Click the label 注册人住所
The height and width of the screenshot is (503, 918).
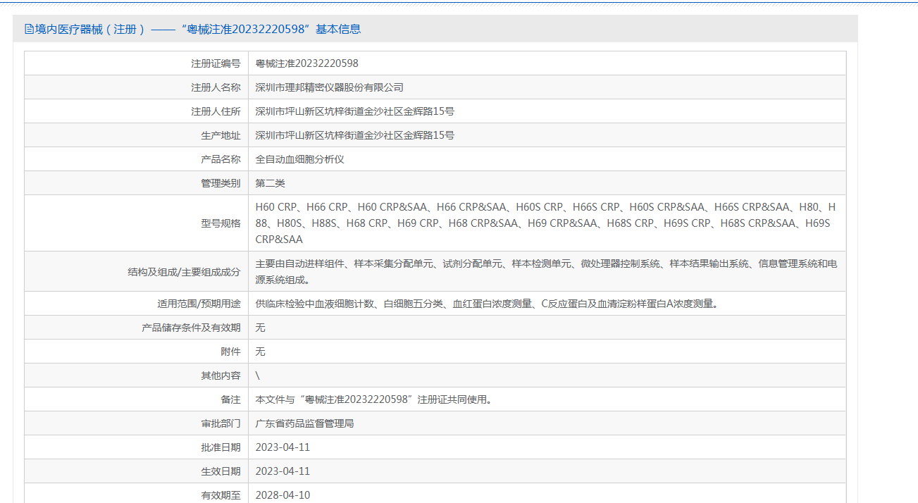point(216,111)
